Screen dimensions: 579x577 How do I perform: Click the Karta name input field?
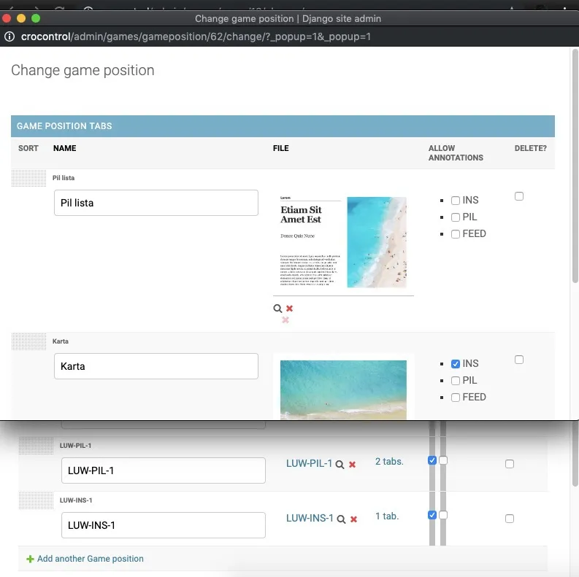(156, 366)
